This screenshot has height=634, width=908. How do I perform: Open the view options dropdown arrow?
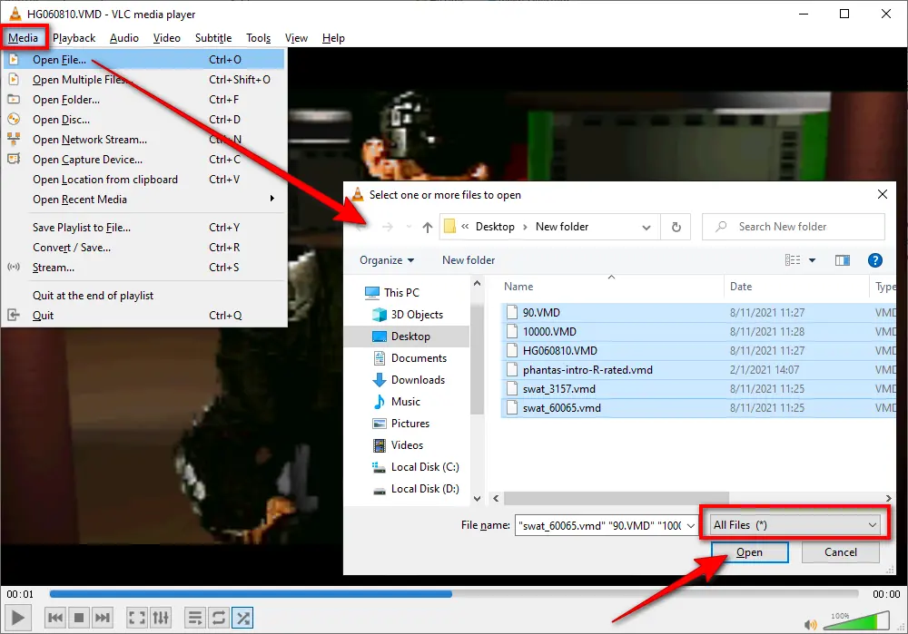pyautogui.click(x=812, y=260)
